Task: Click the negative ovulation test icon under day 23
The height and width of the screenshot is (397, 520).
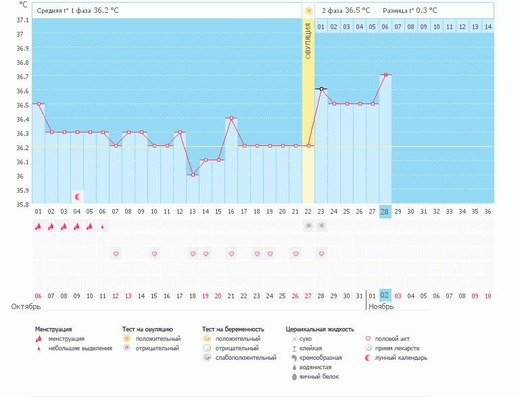Action: coord(321,227)
